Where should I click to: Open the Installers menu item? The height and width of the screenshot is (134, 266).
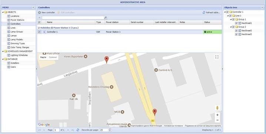[x=15, y=63]
